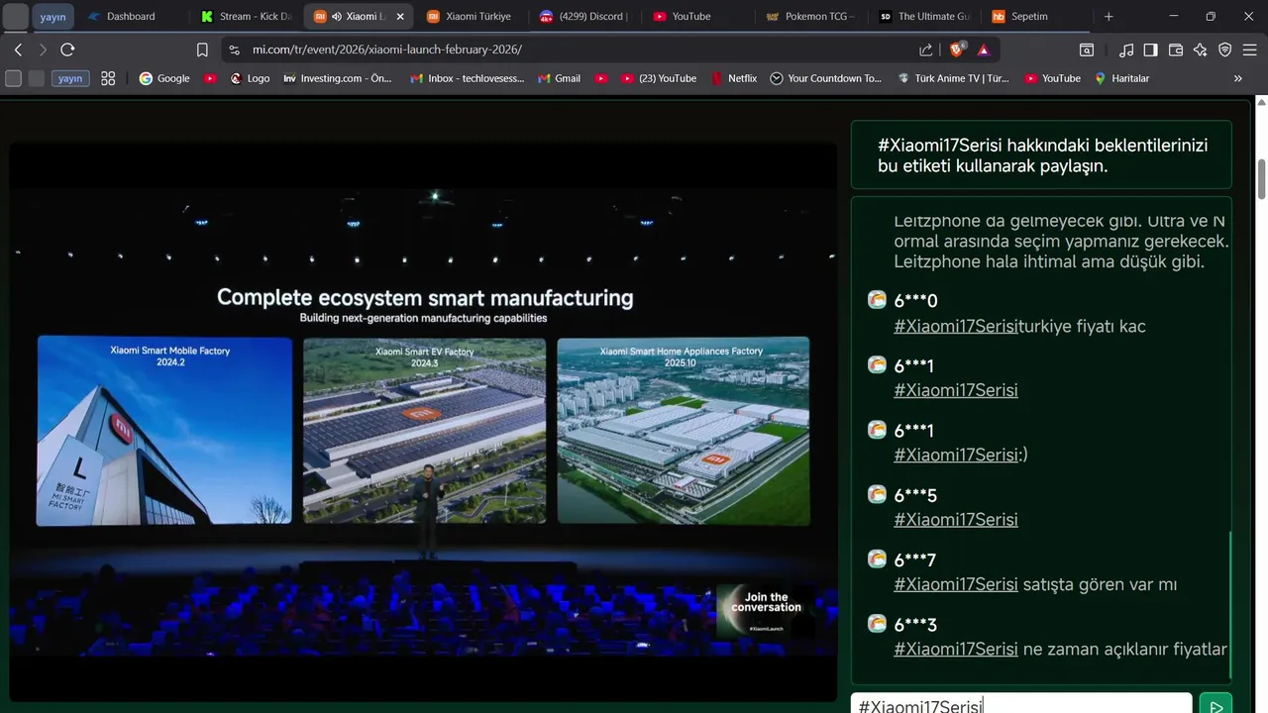Open the Brave Wallet icon
This screenshot has height=713, width=1268.
1176,50
